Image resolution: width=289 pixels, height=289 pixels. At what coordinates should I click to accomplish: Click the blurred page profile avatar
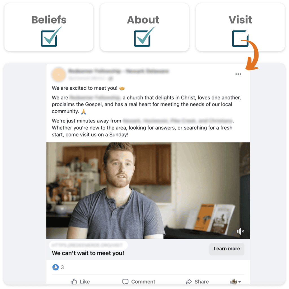[x=59, y=75]
